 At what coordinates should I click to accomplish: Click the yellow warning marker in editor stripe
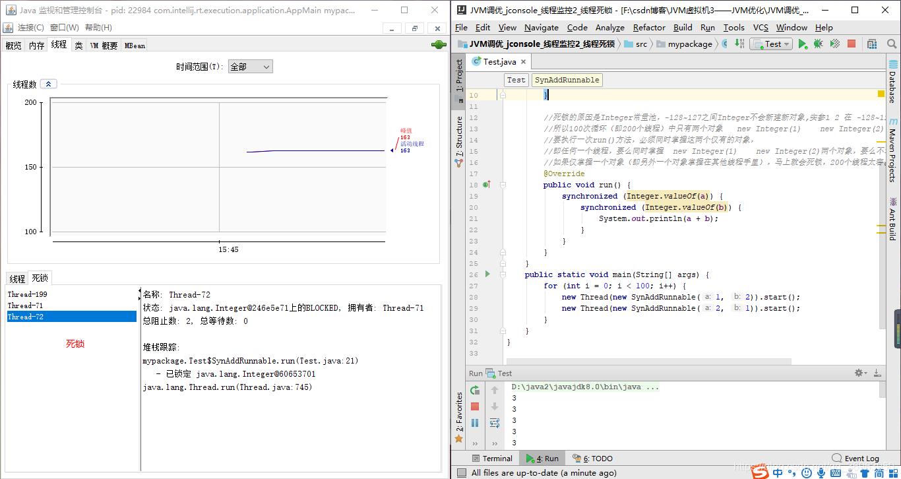point(881,94)
